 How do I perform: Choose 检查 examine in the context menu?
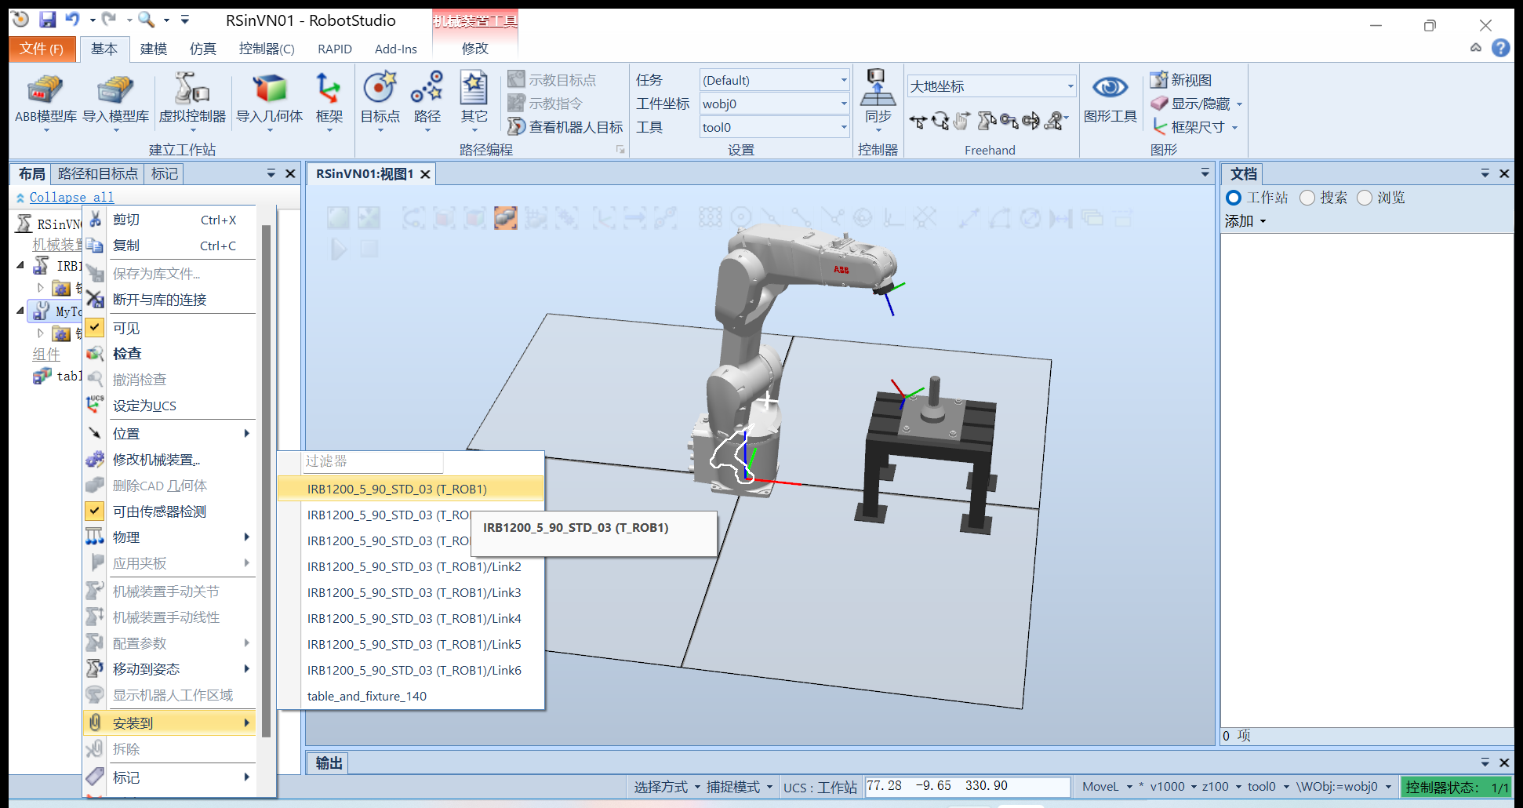pos(171,354)
